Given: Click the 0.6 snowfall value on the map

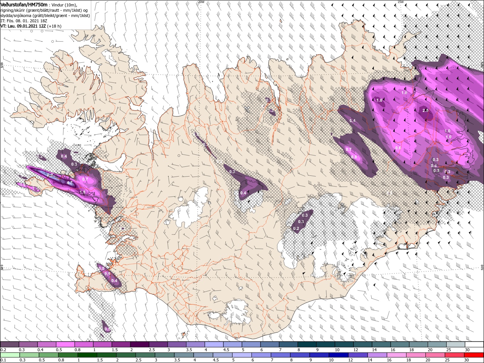Looking at the screenshot, I should tap(398, 148).
